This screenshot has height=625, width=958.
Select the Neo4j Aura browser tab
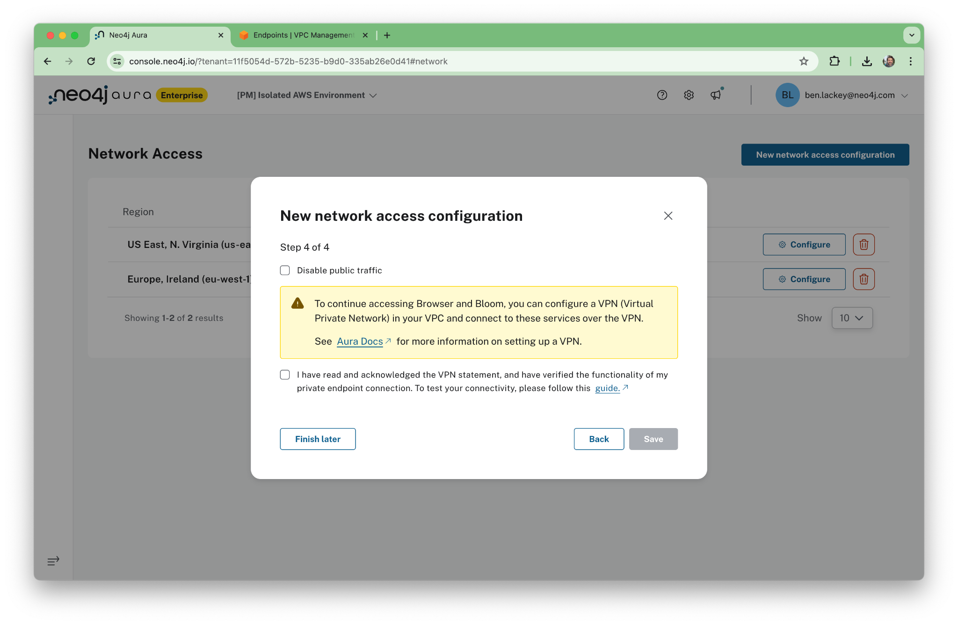(x=159, y=35)
